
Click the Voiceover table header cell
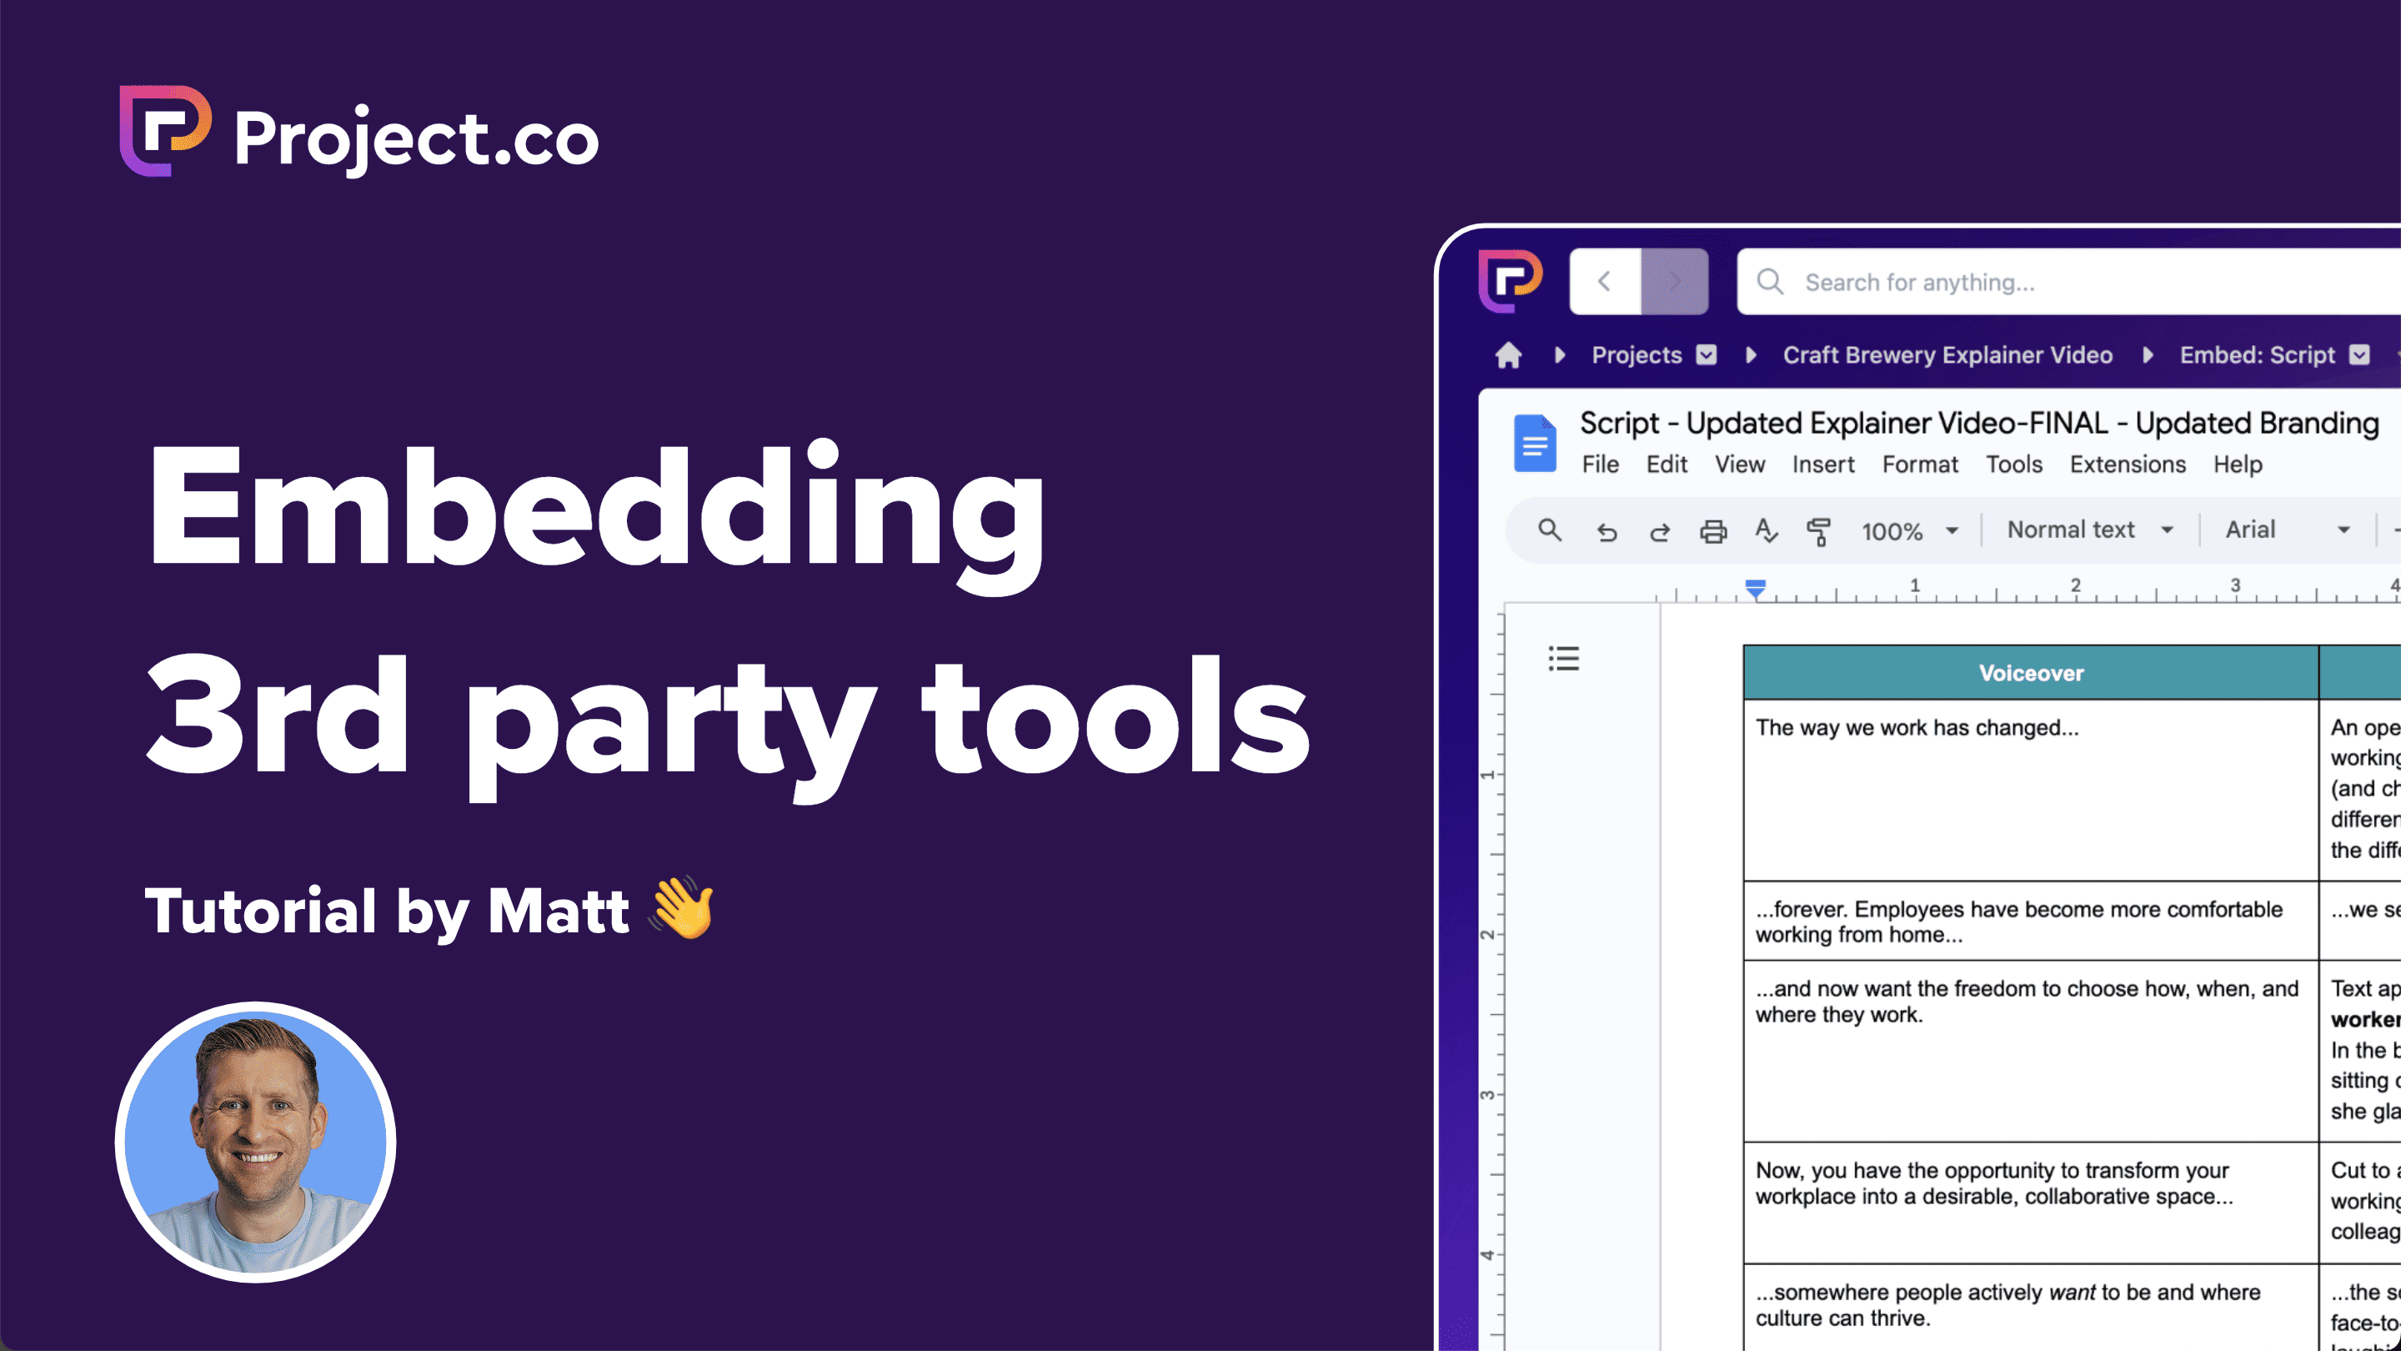[x=2031, y=672]
